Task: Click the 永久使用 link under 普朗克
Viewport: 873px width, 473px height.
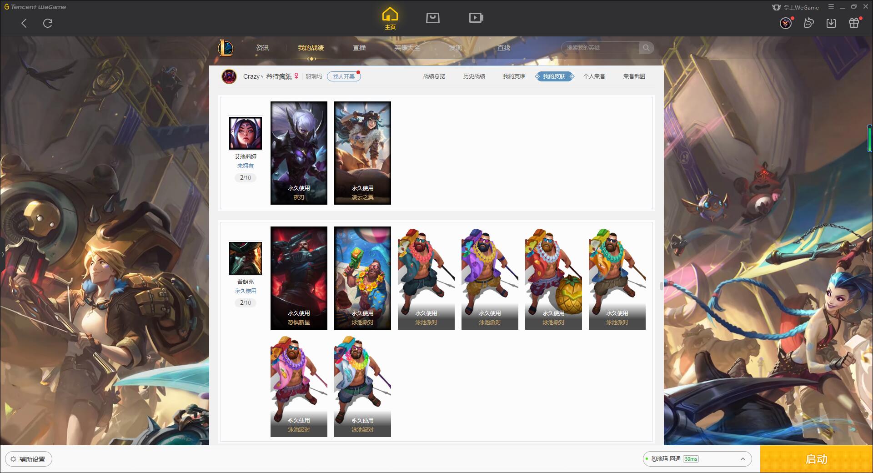Action: point(246,291)
